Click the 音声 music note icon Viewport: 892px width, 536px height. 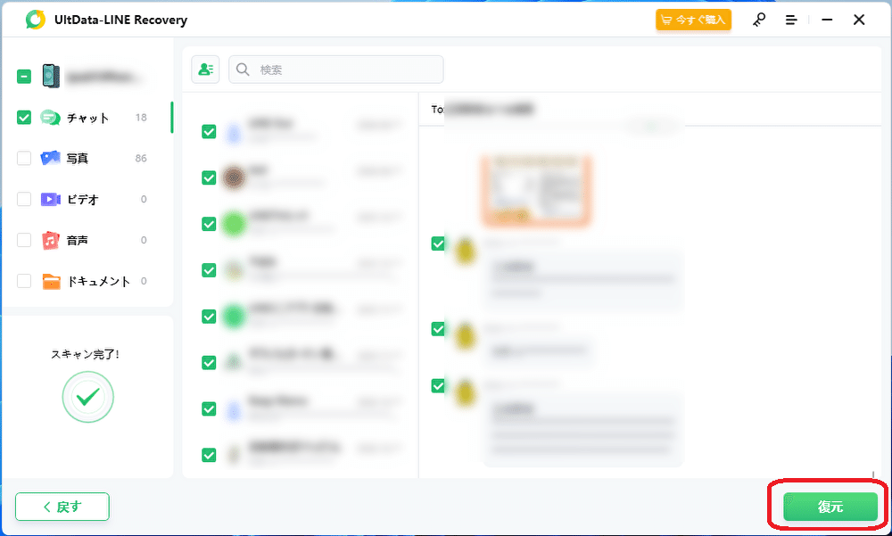(x=50, y=240)
